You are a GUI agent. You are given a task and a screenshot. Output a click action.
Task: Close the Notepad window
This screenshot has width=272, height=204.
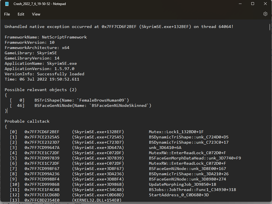[x=265, y=4]
